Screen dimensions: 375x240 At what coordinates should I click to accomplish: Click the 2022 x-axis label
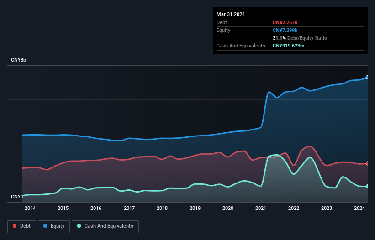click(294, 208)
